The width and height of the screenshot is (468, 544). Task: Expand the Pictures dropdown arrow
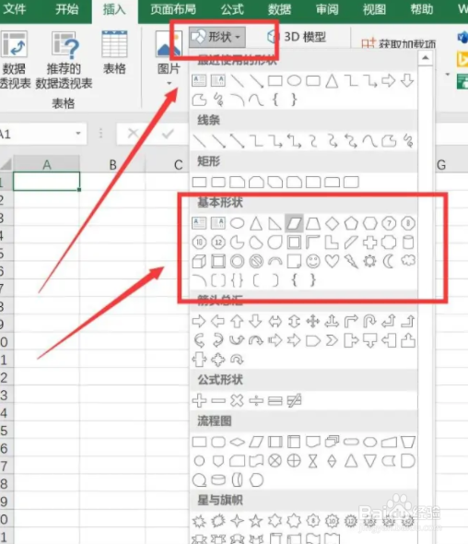tap(169, 83)
